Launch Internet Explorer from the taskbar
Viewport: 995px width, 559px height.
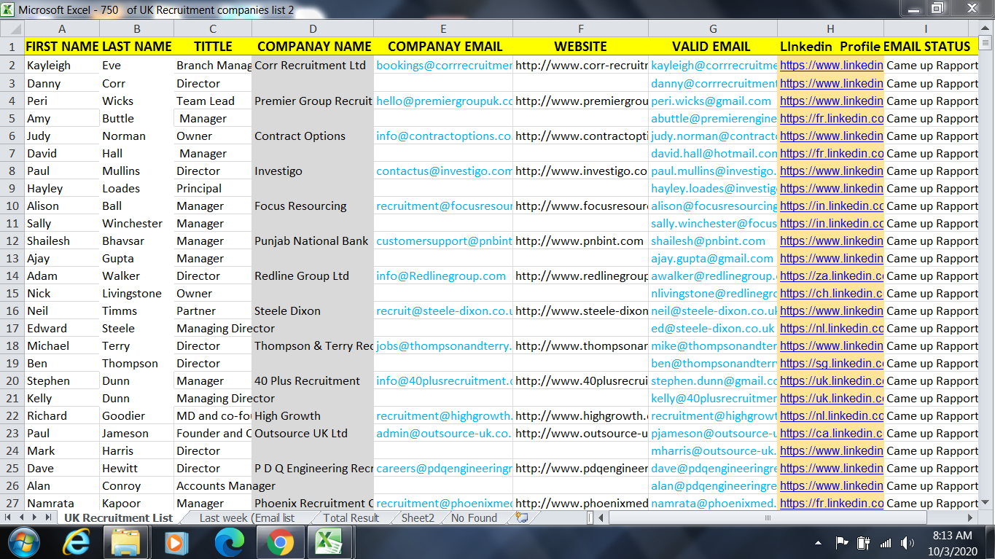(x=76, y=542)
